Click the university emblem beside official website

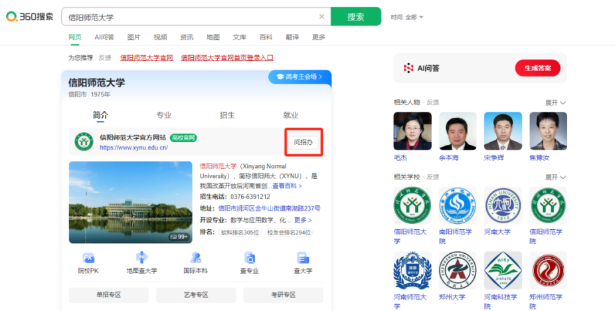84,142
